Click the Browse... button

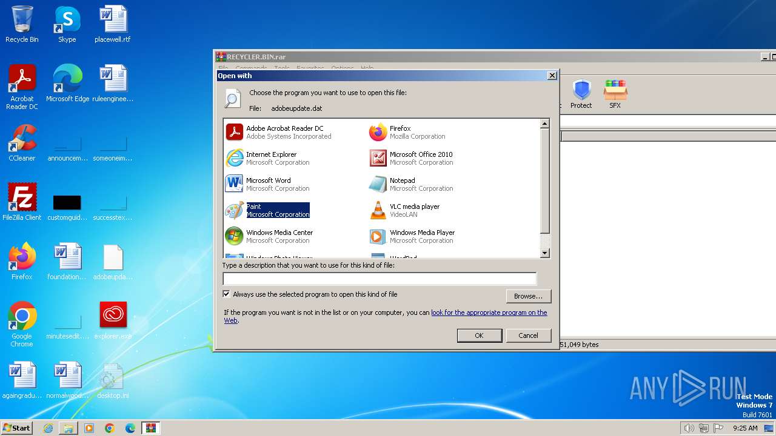(x=528, y=296)
